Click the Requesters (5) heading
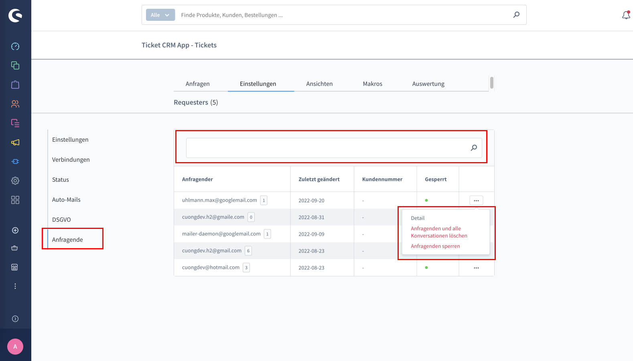 pyautogui.click(x=196, y=102)
